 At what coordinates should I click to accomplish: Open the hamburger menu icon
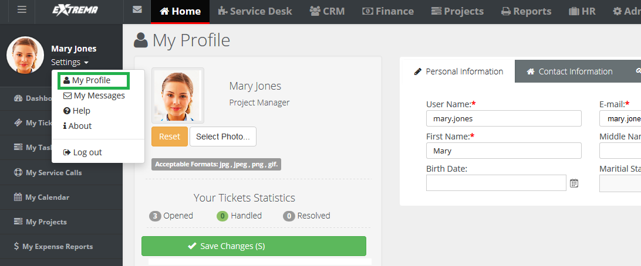[22, 9]
